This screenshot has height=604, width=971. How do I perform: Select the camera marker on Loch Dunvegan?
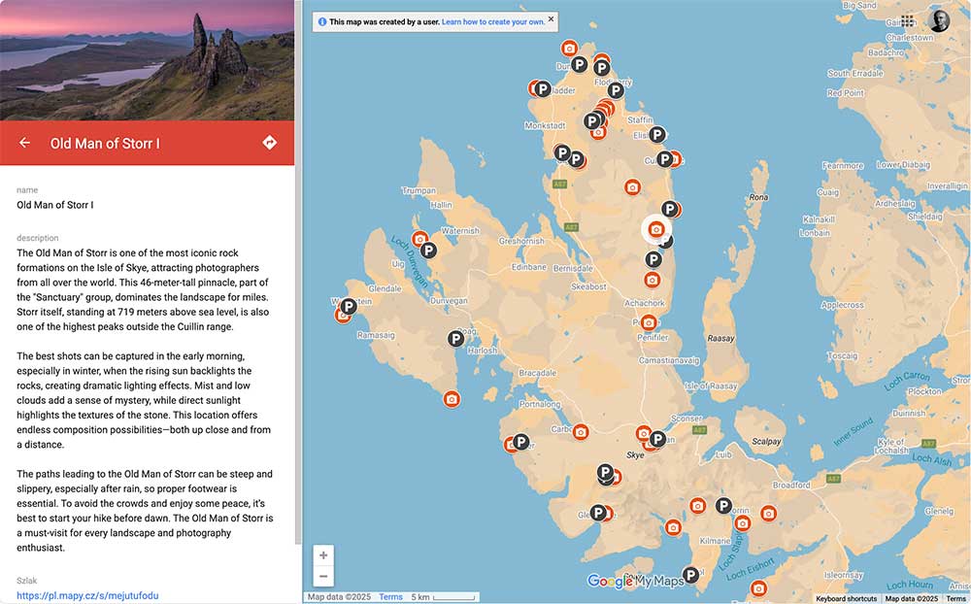419,239
